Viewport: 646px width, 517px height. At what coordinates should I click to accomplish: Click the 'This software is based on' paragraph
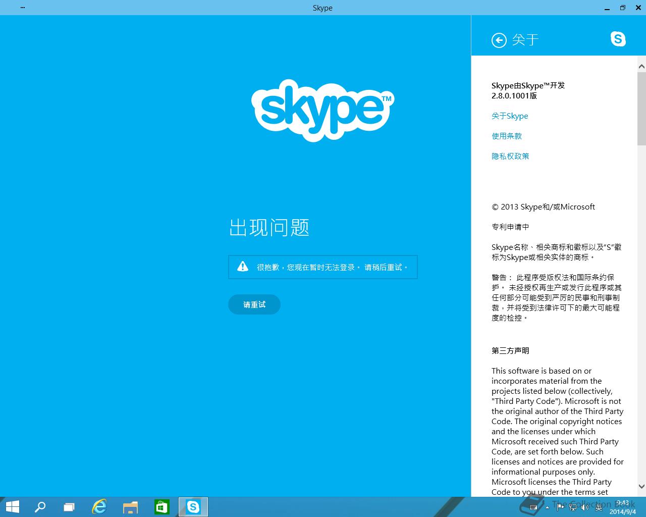click(558, 431)
